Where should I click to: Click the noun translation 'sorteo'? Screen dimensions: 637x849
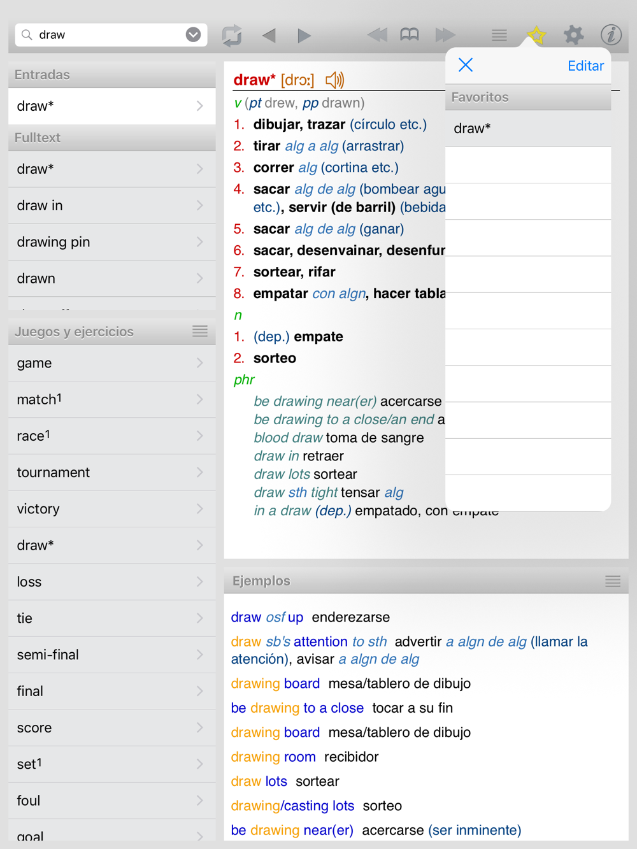coord(275,358)
